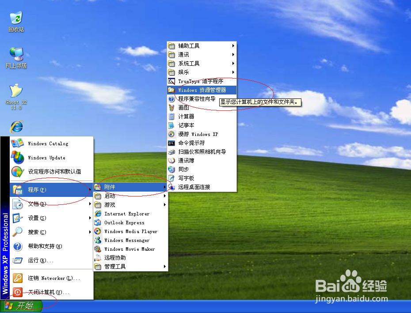Expand the 辅助工具 submenu arrow
This screenshot has height=313, width=411.
click(x=233, y=45)
